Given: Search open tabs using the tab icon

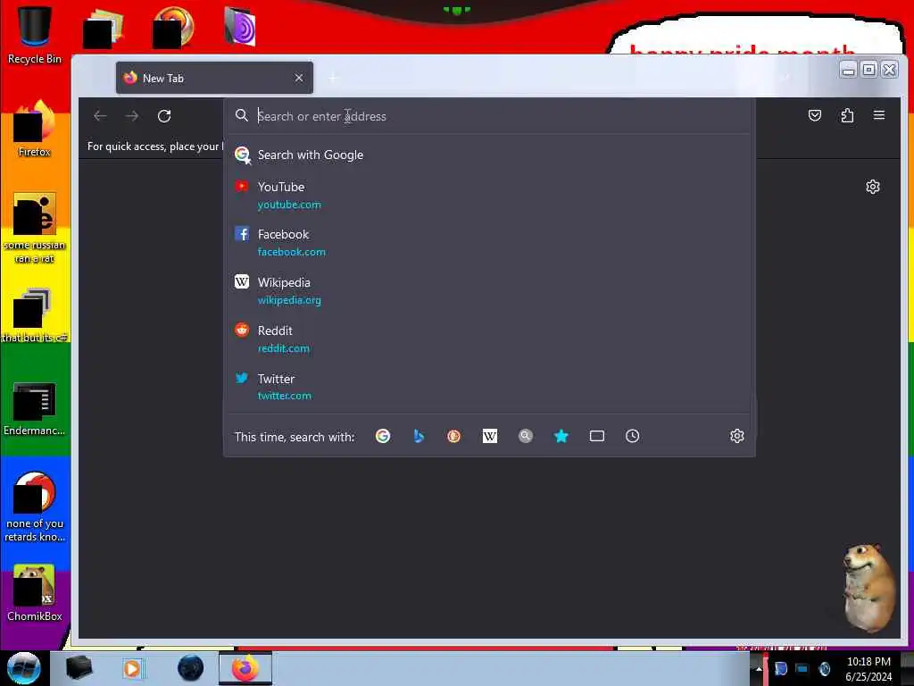Looking at the screenshot, I should (597, 436).
